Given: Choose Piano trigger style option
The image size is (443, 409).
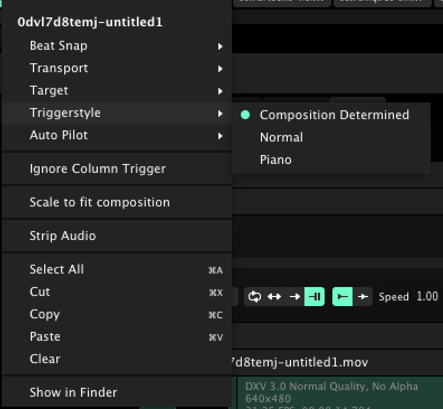Looking at the screenshot, I should 276,160.
